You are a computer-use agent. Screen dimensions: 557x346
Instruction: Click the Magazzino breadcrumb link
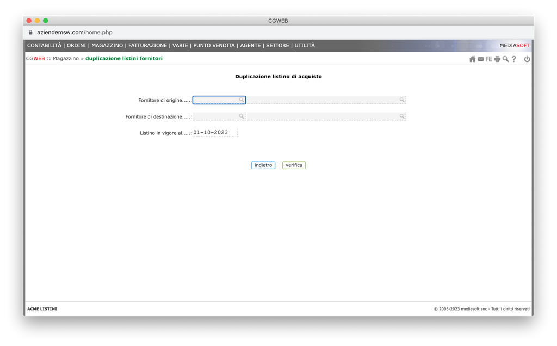pyautogui.click(x=66, y=59)
